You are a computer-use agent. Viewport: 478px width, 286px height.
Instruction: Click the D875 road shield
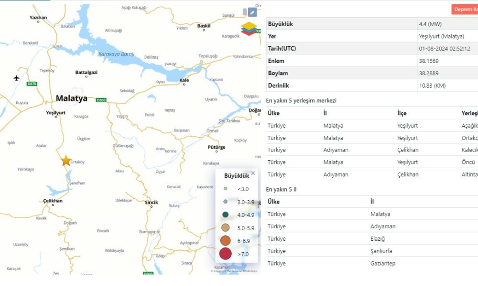(x=32, y=84)
